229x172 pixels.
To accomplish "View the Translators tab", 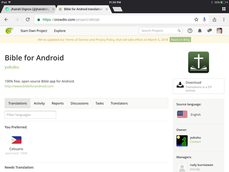I will tap(119, 103).
